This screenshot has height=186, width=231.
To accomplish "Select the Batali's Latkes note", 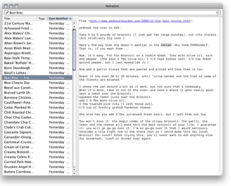I will (37, 73).
